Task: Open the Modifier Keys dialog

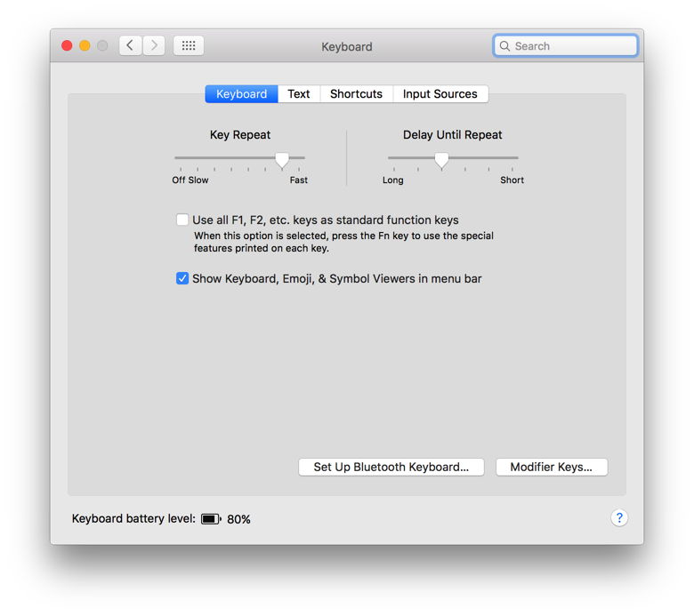Action: tap(551, 467)
